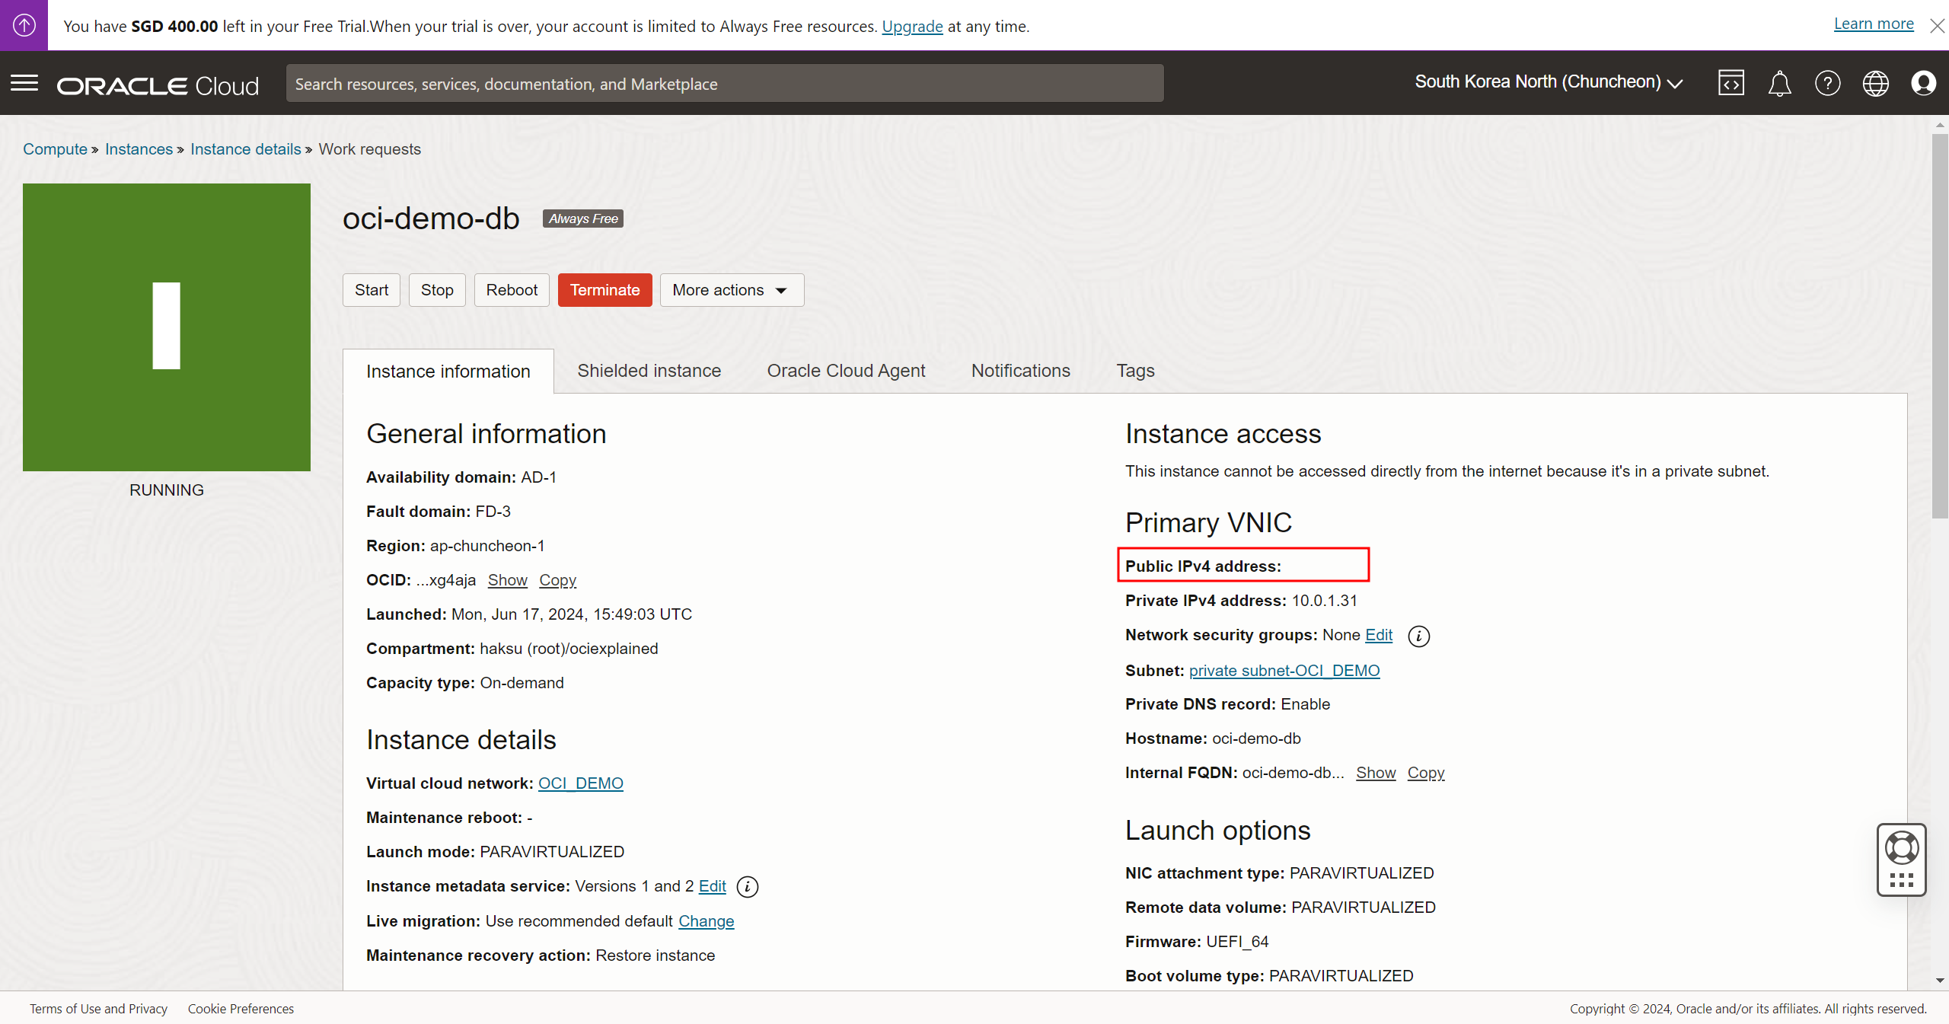The width and height of the screenshot is (1949, 1024).
Task: Open the Oracle Cloud Agent tab
Action: pos(846,371)
